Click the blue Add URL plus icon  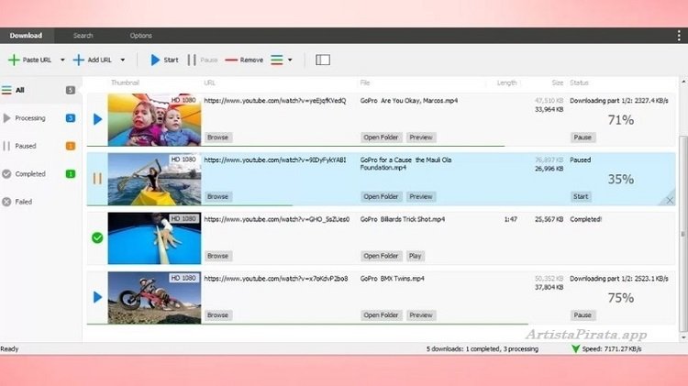click(x=79, y=60)
